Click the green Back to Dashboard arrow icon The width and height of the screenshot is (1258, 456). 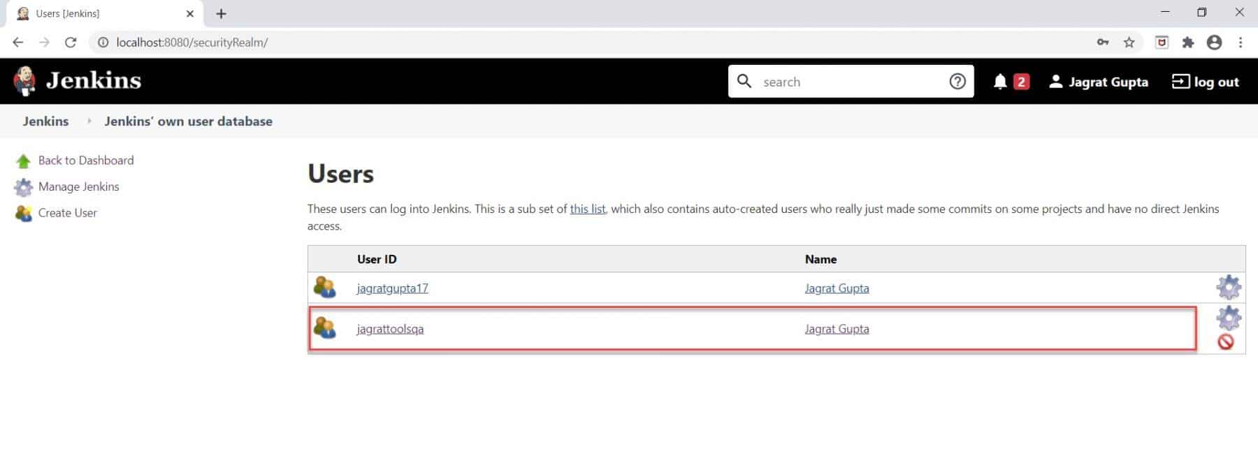tap(23, 161)
